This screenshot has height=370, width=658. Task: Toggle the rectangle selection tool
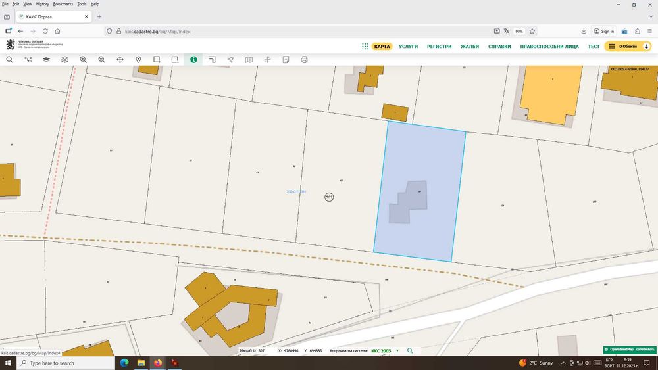coord(157,60)
